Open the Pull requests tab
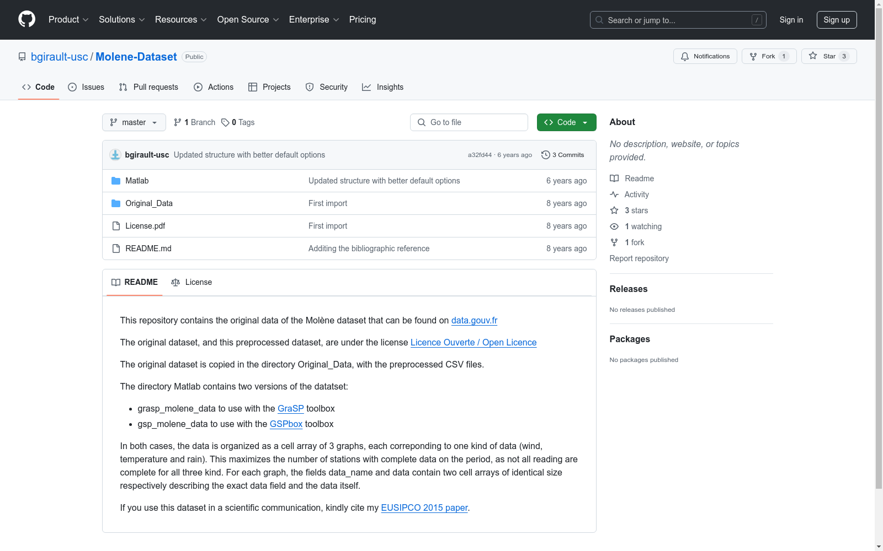 coord(148,87)
